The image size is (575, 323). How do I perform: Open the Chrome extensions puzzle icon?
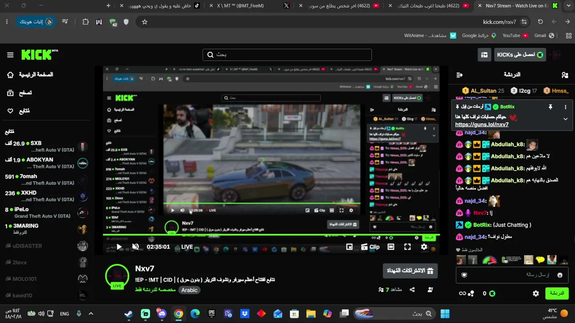click(x=85, y=22)
